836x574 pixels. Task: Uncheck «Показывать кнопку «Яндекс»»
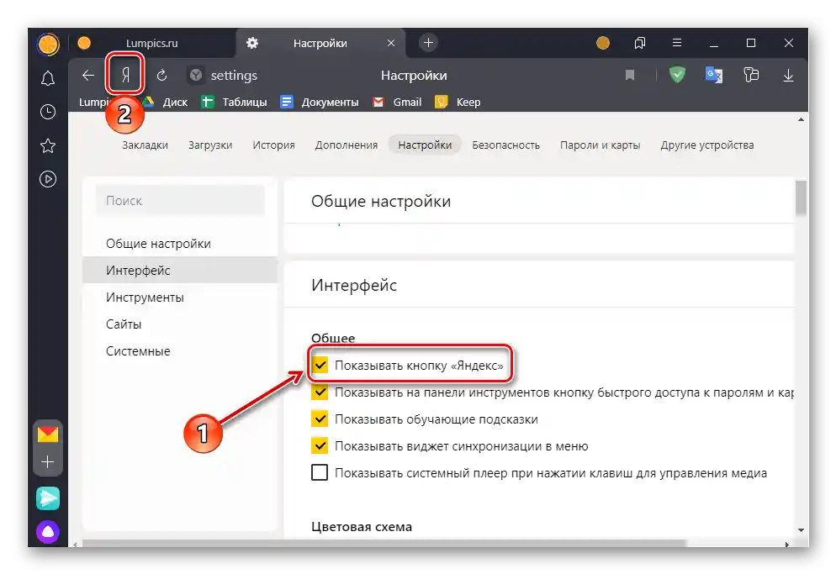(320, 365)
